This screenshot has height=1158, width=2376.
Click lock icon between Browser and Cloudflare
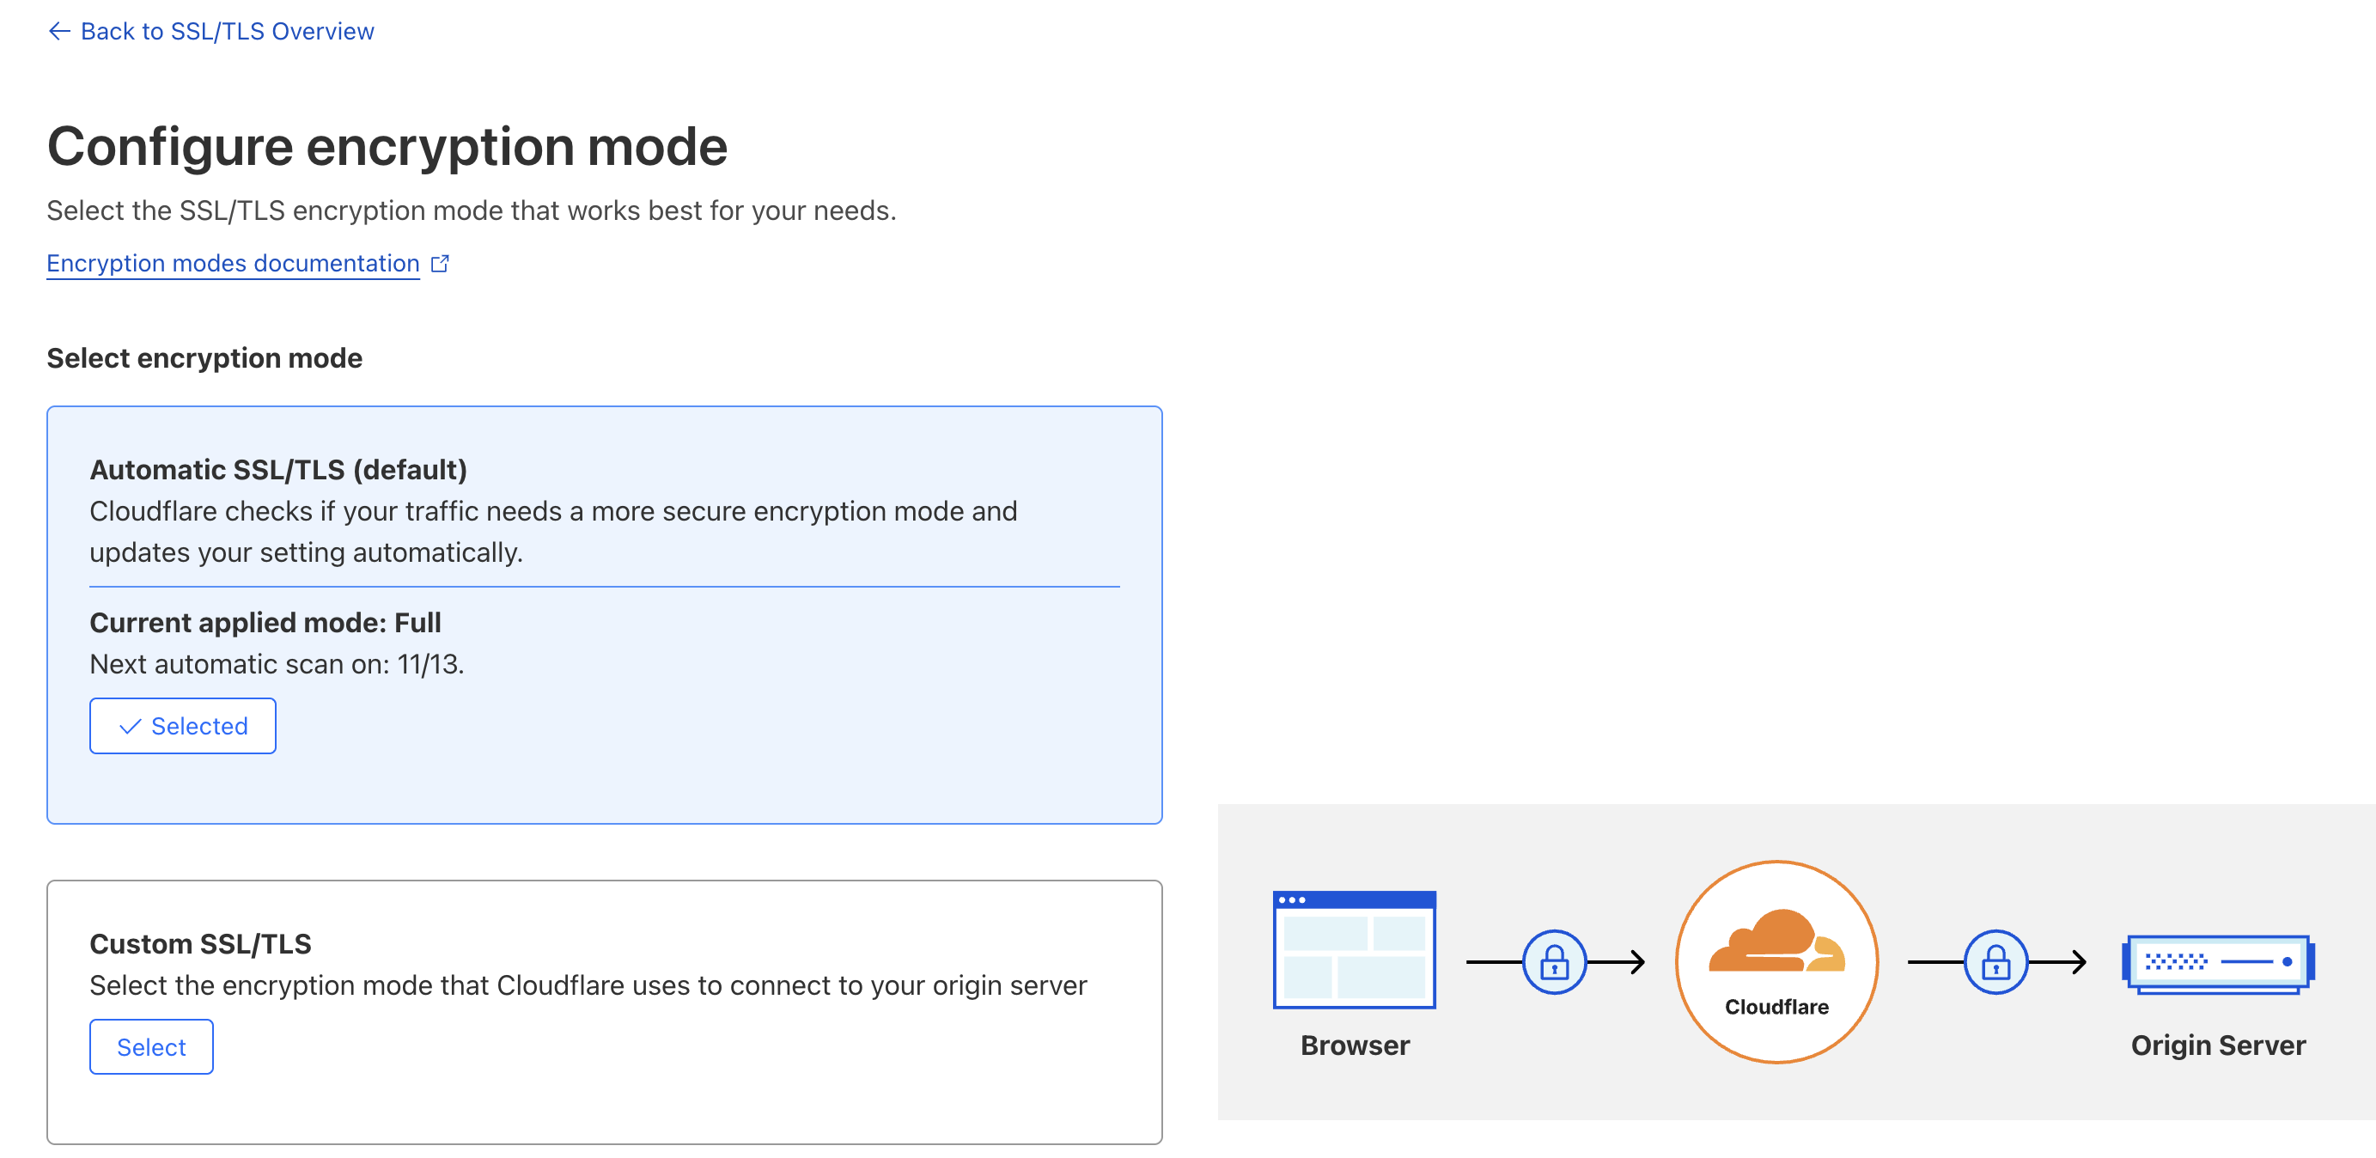click(x=1554, y=962)
